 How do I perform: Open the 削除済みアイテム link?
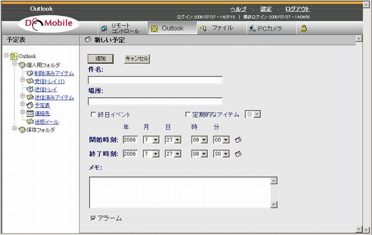coord(54,74)
